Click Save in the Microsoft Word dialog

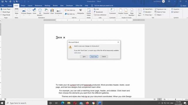click(84, 57)
